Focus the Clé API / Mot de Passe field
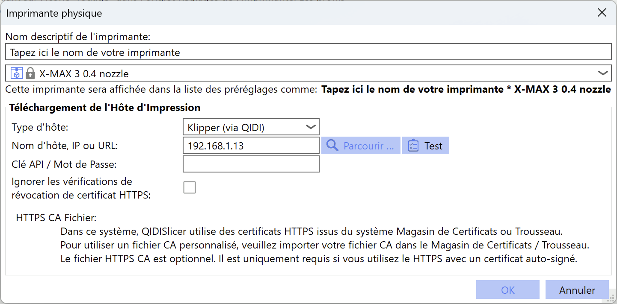617x304 pixels. point(251,164)
